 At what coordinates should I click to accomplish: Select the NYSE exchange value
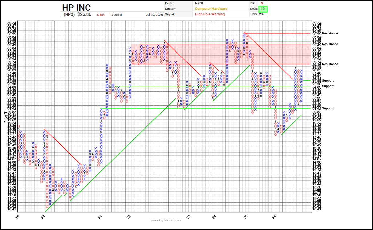pyautogui.click(x=200, y=3)
